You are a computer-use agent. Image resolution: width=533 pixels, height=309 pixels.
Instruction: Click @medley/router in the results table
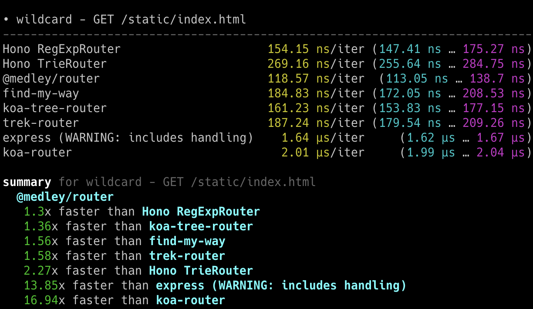[51, 79]
